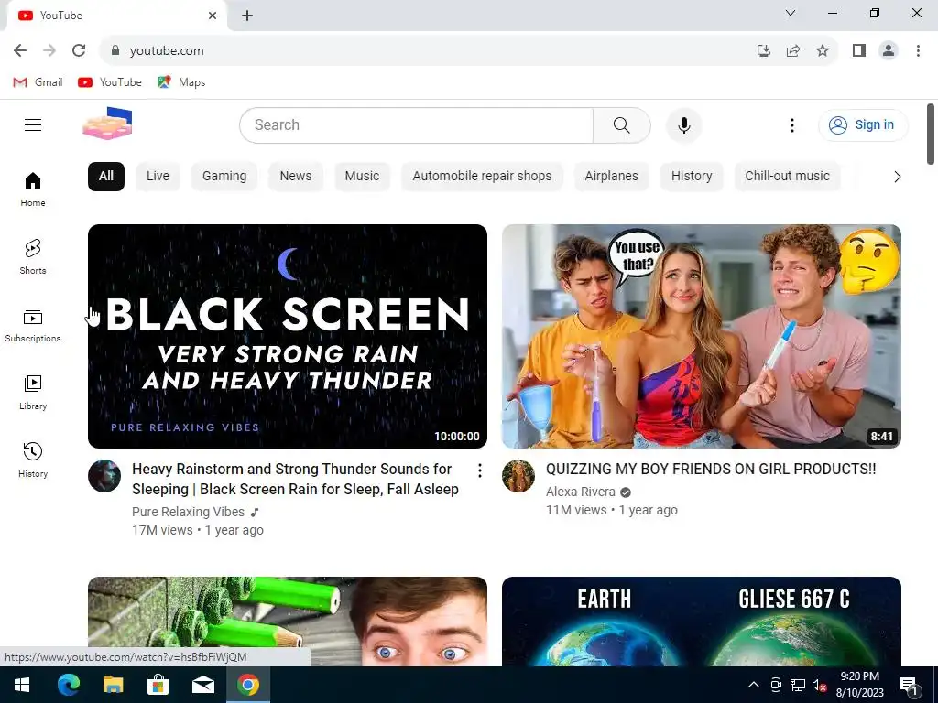Click the install app icon in address bar
Viewport: 938px width, 703px height.
[764, 51]
